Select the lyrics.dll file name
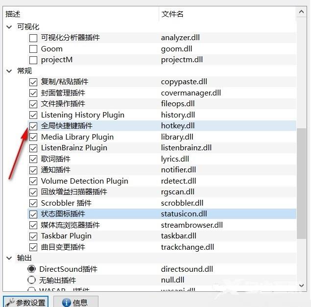The height and width of the screenshot is (307, 311). point(175,159)
